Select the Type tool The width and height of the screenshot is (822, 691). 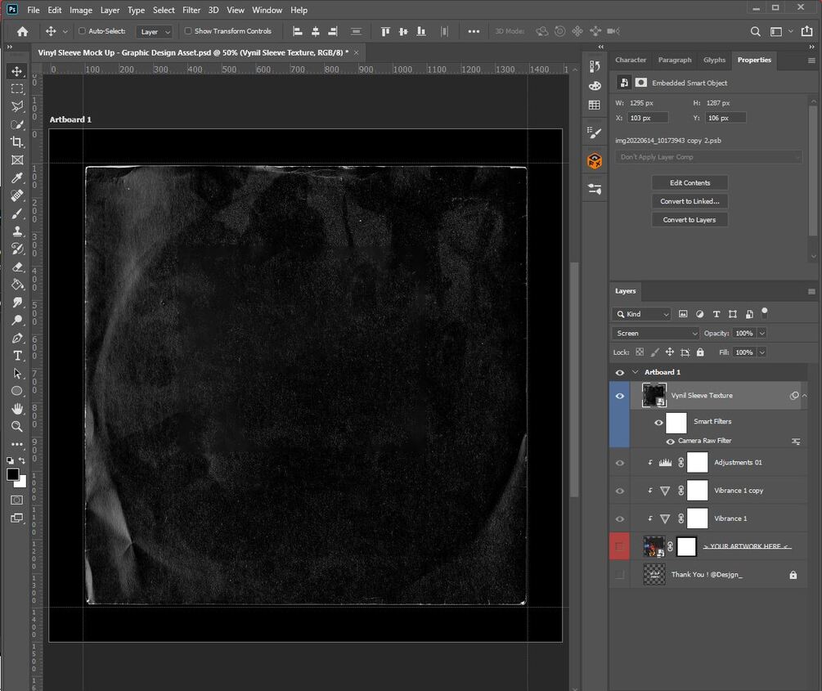click(x=17, y=356)
